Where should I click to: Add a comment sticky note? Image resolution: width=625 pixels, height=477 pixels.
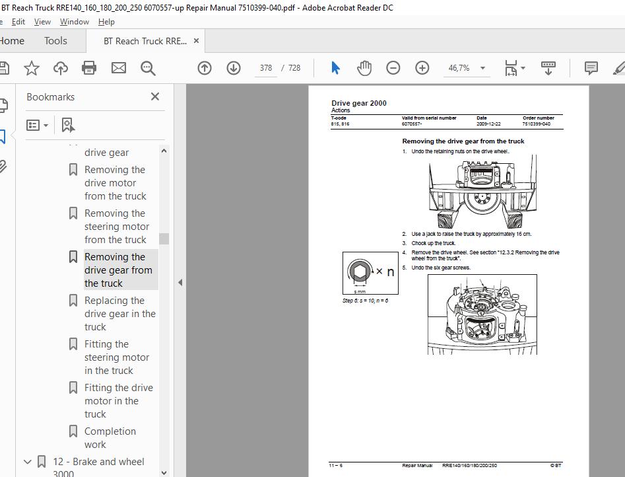point(591,68)
